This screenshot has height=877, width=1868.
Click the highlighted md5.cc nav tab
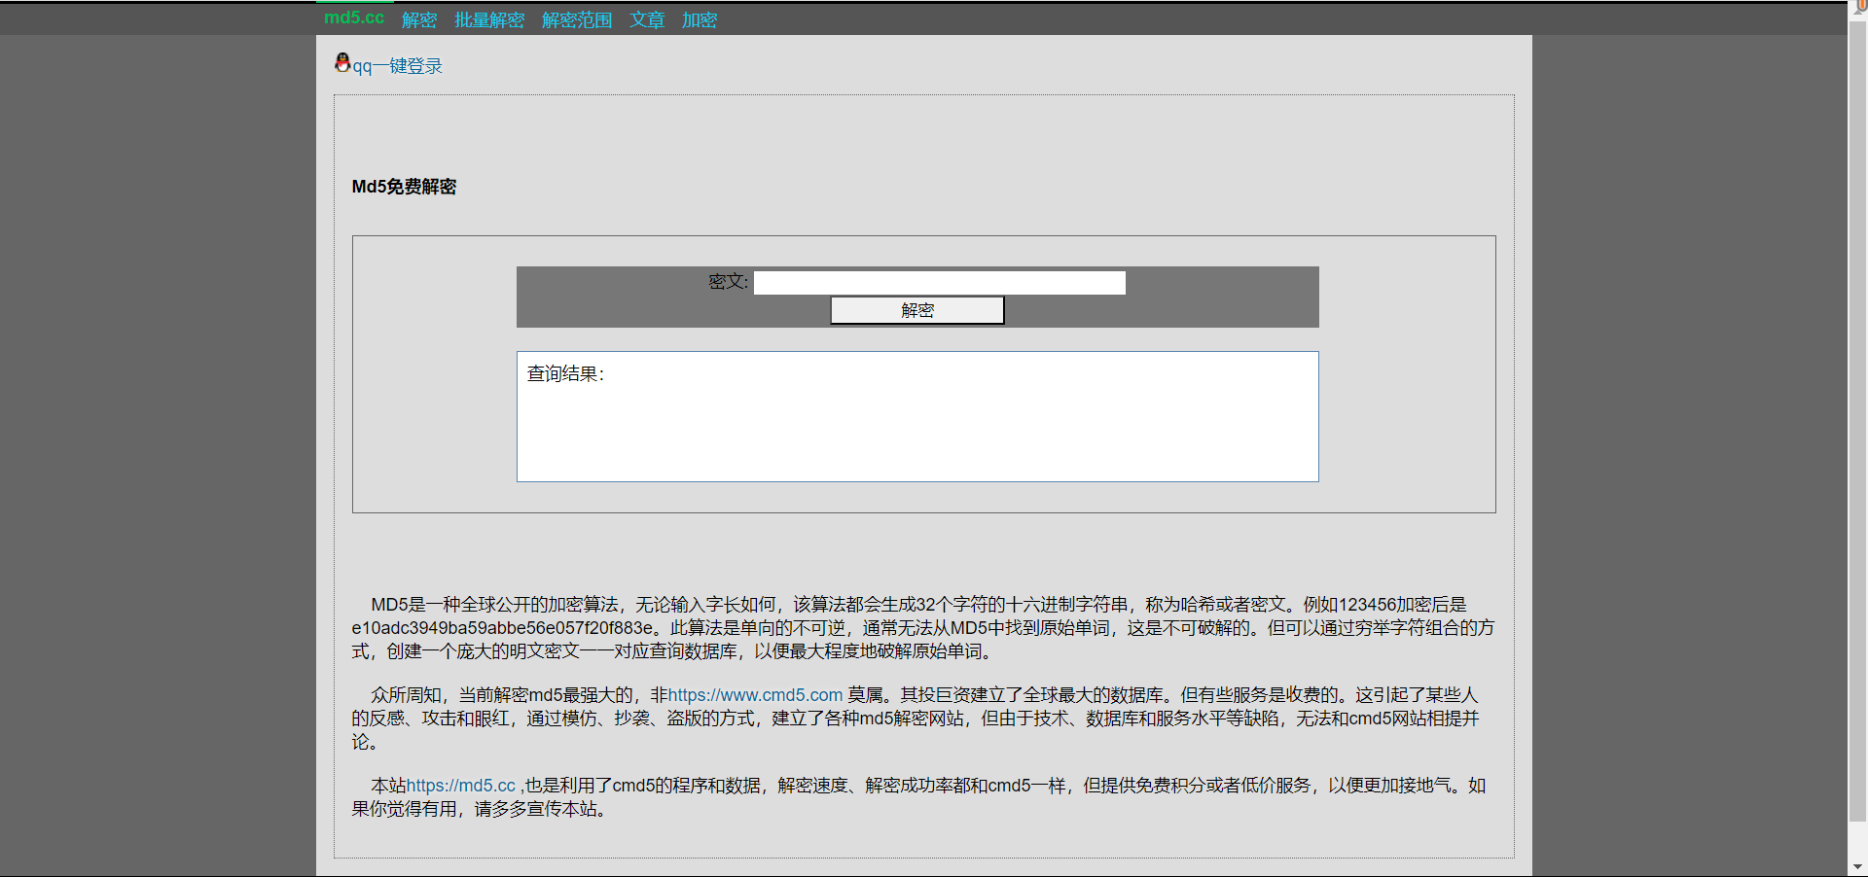[x=354, y=17]
